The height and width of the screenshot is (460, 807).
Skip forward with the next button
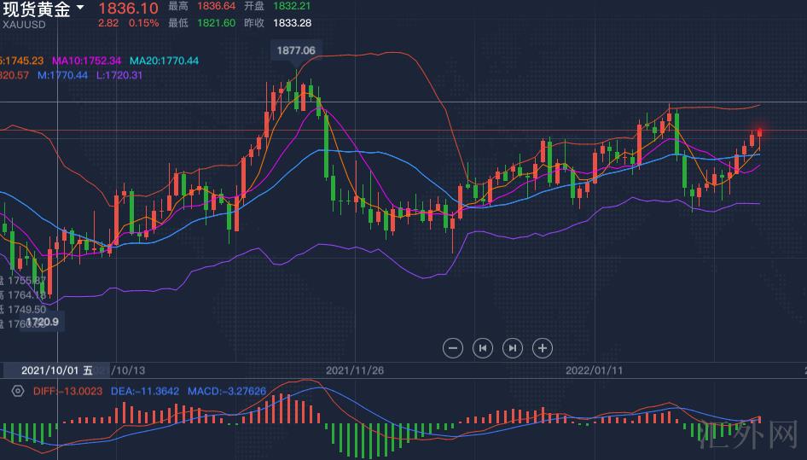513,347
